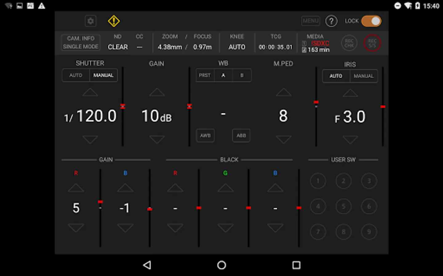Increase shutter speed with up arrow
The width and height of the screenshot is (443, 276).
pos(90,92)
